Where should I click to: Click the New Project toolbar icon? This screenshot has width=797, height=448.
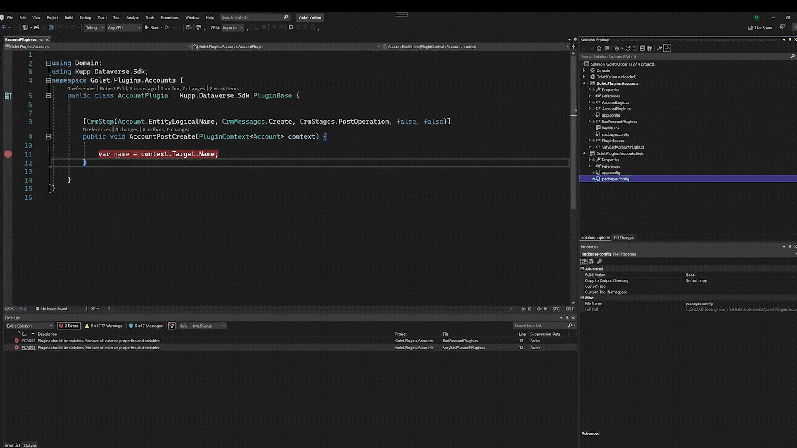(25, 27)
